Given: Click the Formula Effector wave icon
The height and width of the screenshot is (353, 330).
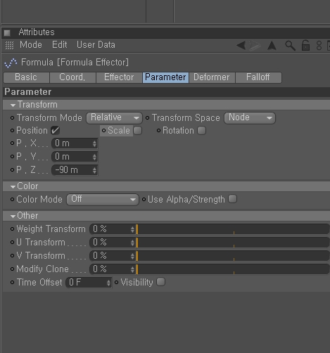Looking at the screenshot, I should pyautogui.click(x=11, y=63).
